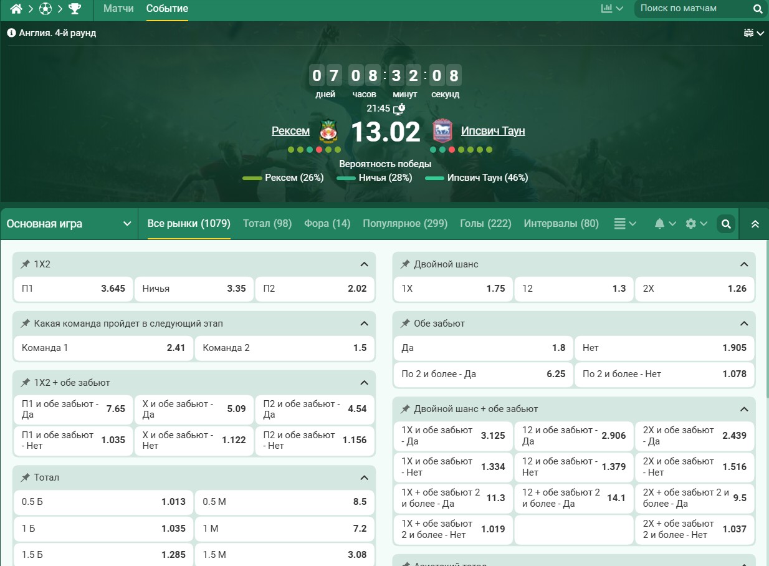Click the Поиск по матчам search field

[692, 9]
